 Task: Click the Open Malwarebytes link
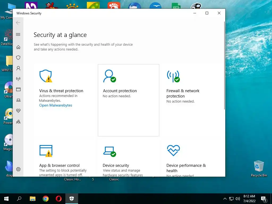click(x=56, y=105)
